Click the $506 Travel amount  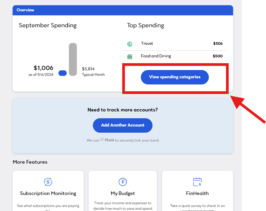pos(218,44)
